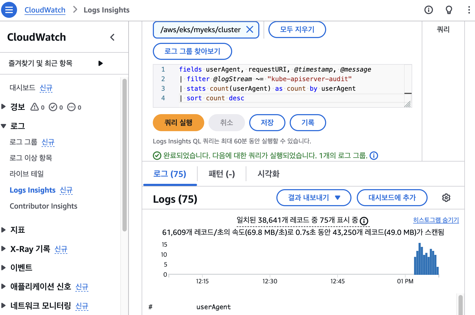This screenshot has width=475, height=315.
Task: Open 대시보드 in the sidebar
Action: 22,88
